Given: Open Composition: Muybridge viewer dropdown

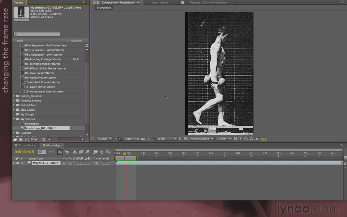Looking at the screenshot, I should (x=120, y=3).
